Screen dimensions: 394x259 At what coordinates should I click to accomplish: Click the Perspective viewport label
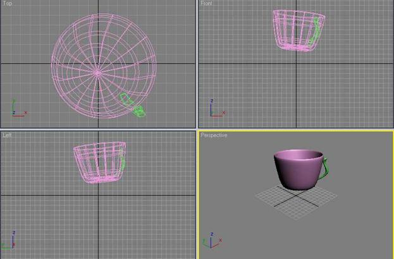[x=214, y=135]
